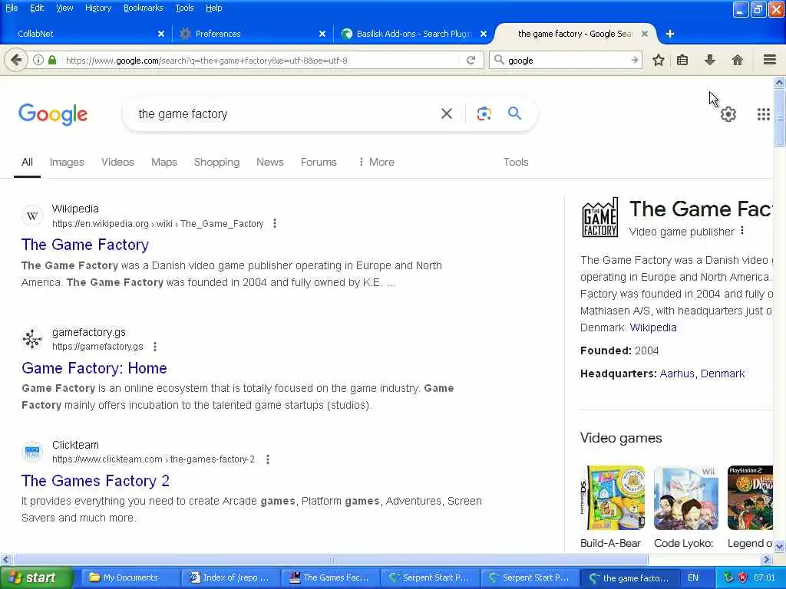Click the Build-A-Bear game cover thumbnail

[613, 497]
